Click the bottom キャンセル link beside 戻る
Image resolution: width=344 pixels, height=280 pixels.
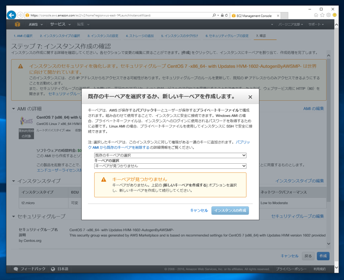click(x=289, y=256)
